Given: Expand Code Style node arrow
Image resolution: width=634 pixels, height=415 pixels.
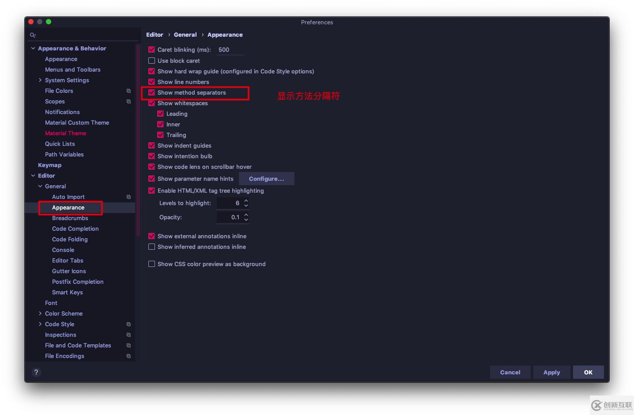Looking at the screenshot, I should click(x=40, y=324).
